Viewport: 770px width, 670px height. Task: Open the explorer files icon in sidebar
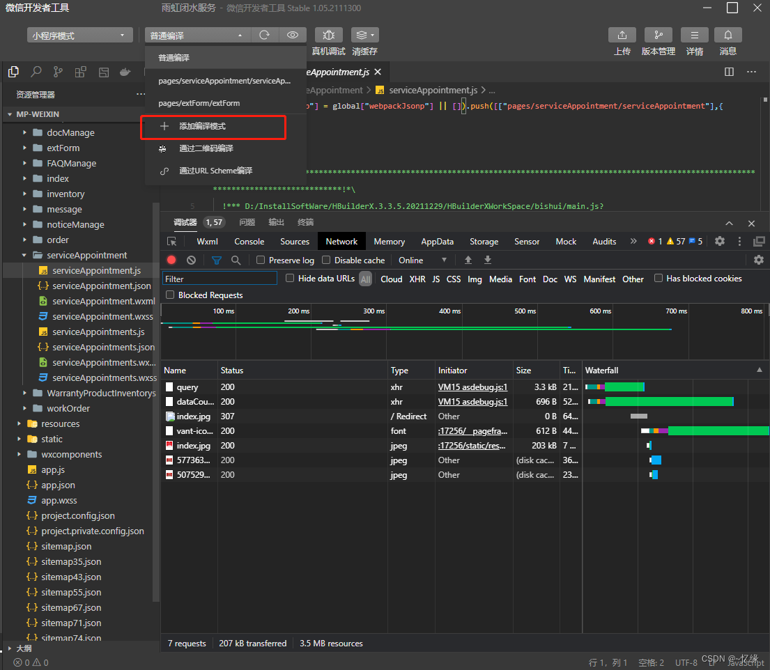coord(14,72)
